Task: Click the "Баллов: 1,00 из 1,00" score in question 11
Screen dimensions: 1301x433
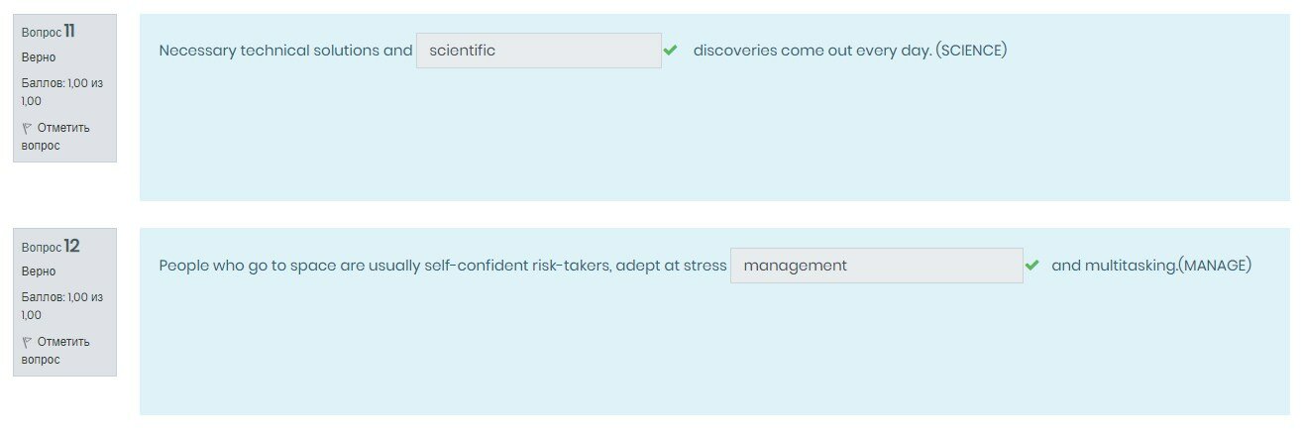Action: (x=61, y=92)
